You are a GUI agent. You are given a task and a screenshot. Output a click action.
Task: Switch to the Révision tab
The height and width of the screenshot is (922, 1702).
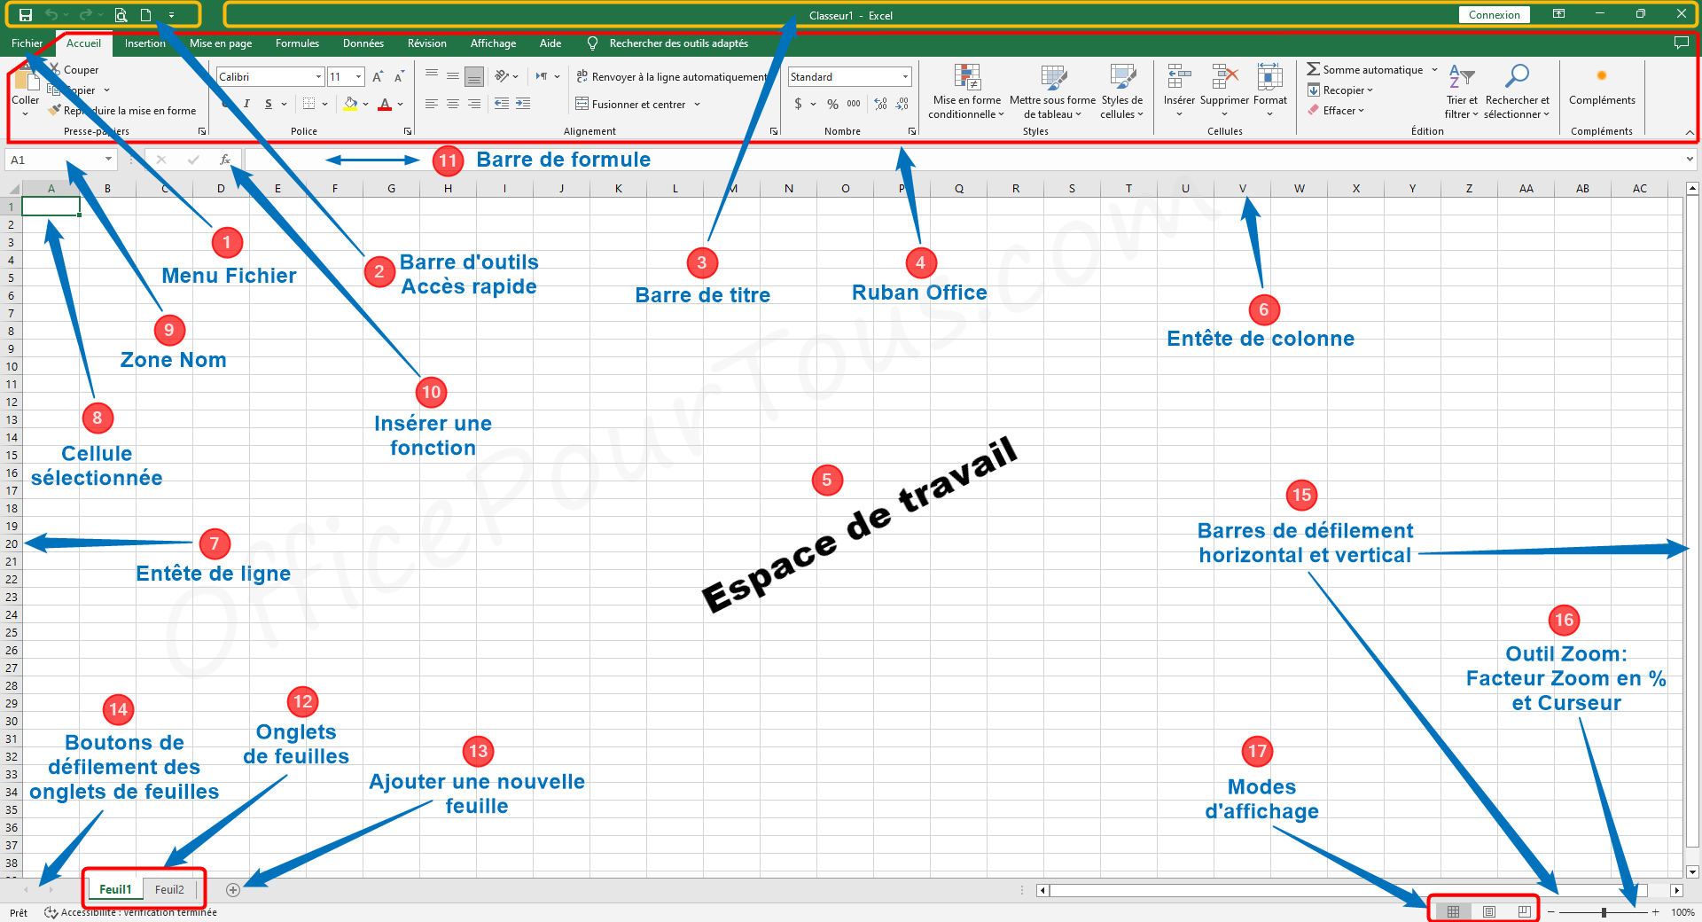point(427,43)
